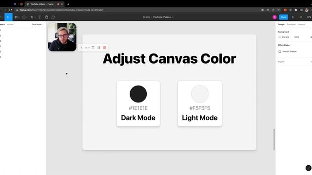Click the background color swatch
Screen dimensions: 312x175
279,37
